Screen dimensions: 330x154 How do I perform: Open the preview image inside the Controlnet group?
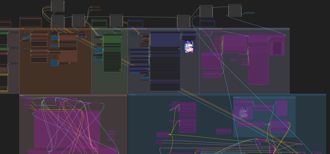[x=243, y=112]
